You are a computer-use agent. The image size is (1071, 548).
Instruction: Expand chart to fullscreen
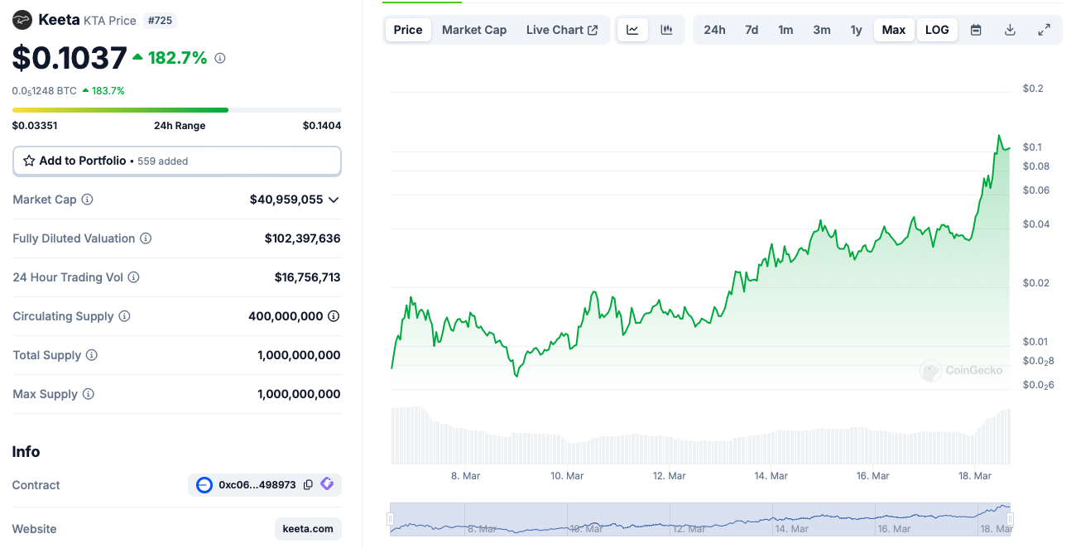[1044, 30]
